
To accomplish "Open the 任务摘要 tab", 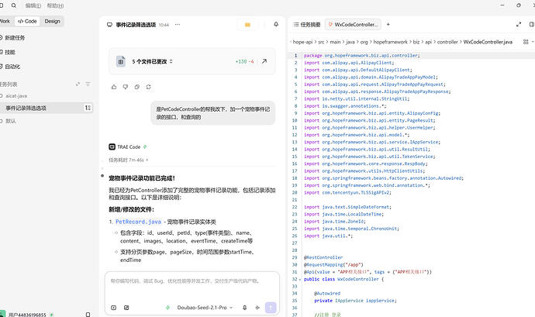I will point(307,25).
